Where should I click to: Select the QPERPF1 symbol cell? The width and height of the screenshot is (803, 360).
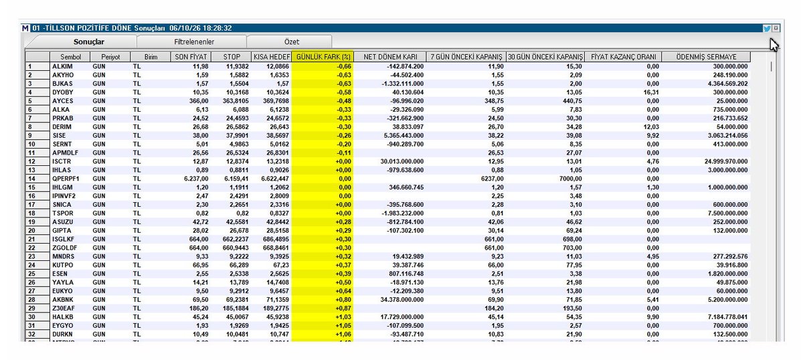(x=70, y=179)
